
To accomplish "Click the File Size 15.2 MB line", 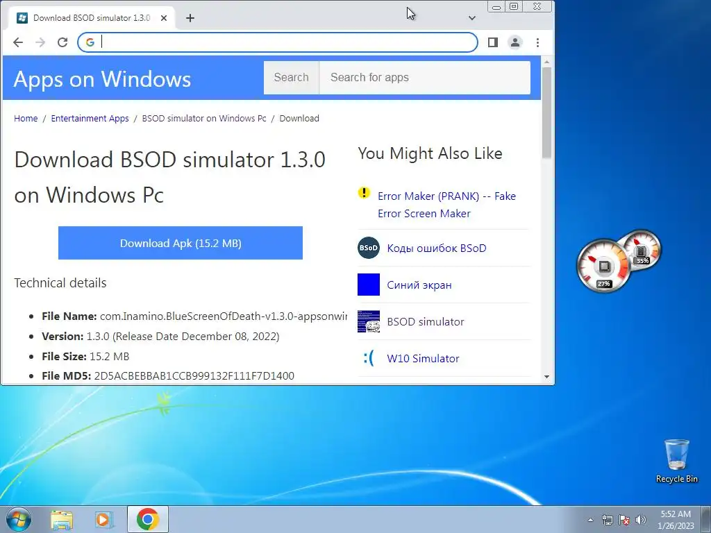I will pyautogui.click(x=85, y=356).
